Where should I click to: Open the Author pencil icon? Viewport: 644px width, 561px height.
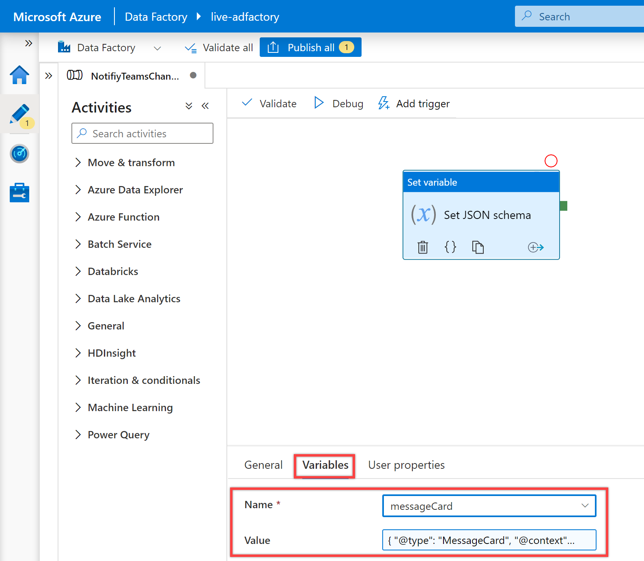[19, 114]
